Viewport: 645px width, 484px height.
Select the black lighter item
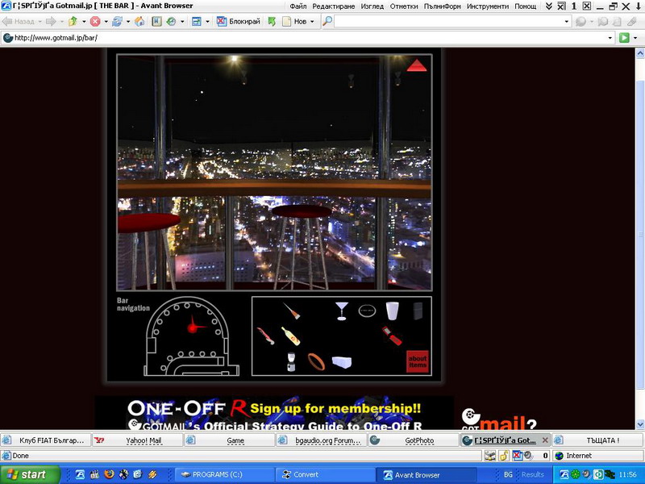tap(418, 311)
